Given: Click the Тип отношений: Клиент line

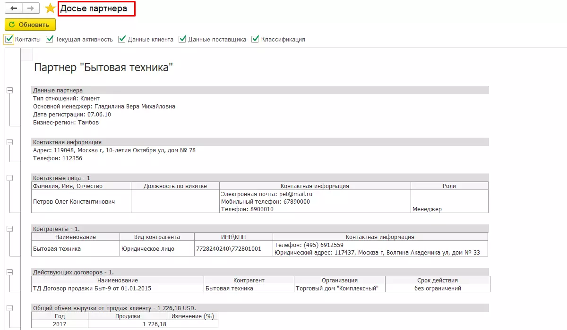Looking at the screenshot, I should pos(67,99).
